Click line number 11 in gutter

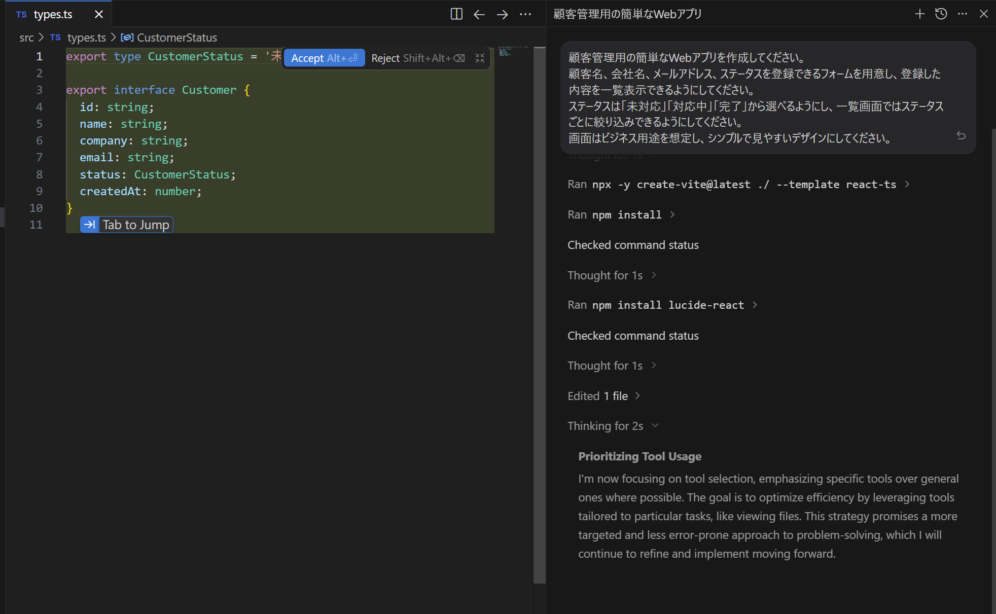click(x=36, y=225)
